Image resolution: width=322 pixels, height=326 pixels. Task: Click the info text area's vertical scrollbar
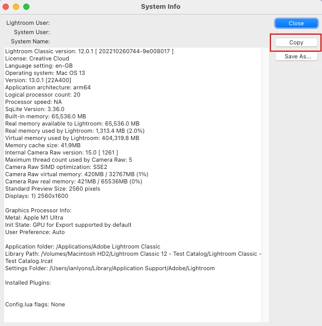tap(265, 185)
